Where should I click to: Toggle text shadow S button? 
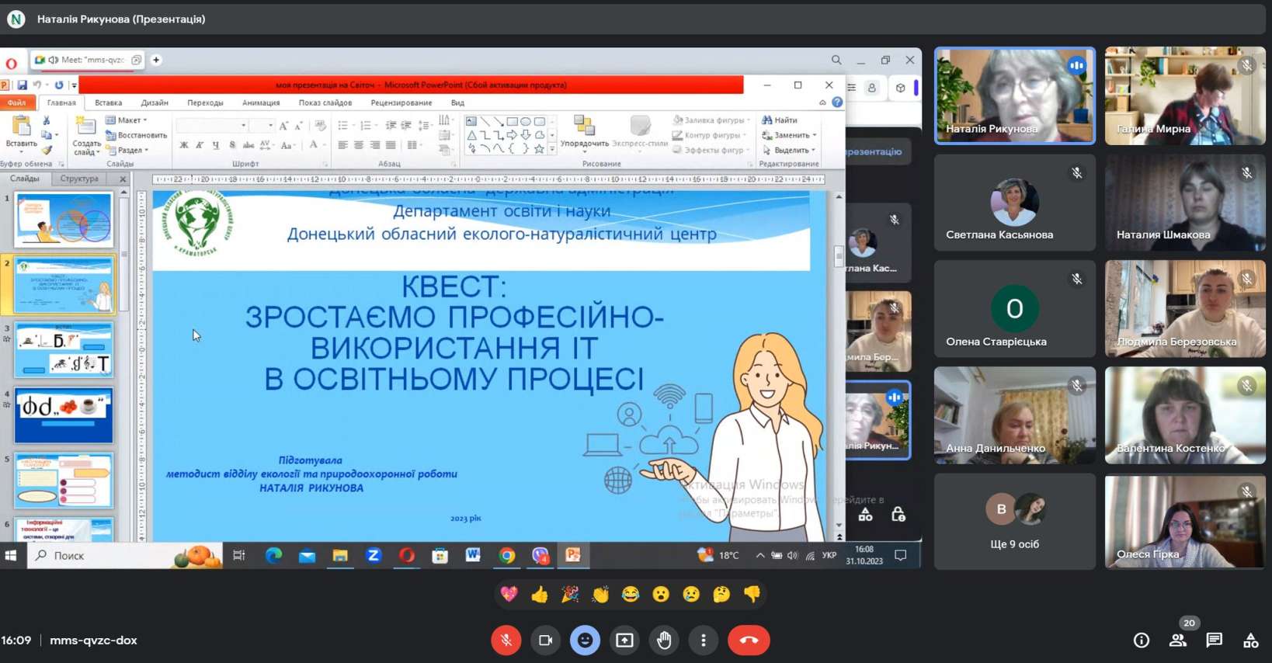231,145
